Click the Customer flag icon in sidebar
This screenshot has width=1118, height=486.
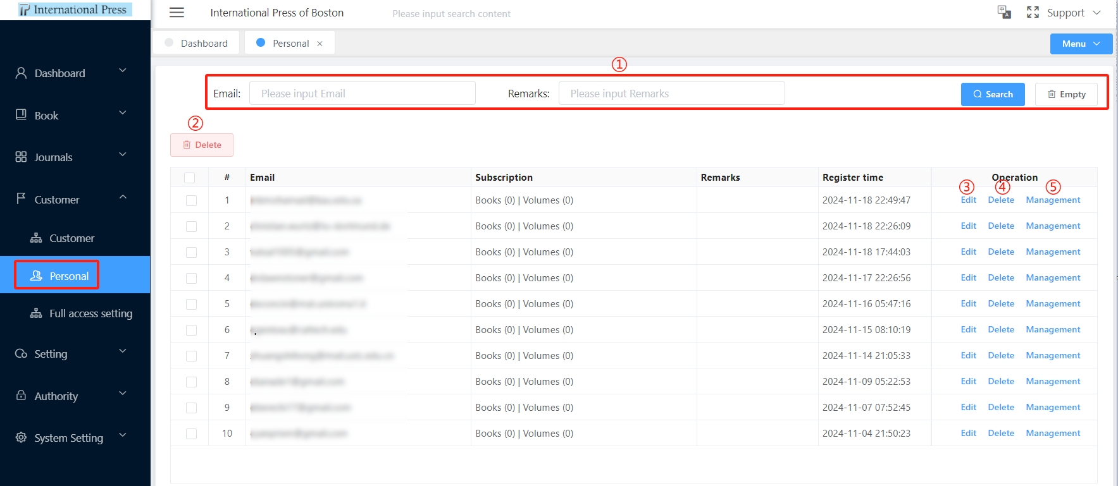[21, 198]
